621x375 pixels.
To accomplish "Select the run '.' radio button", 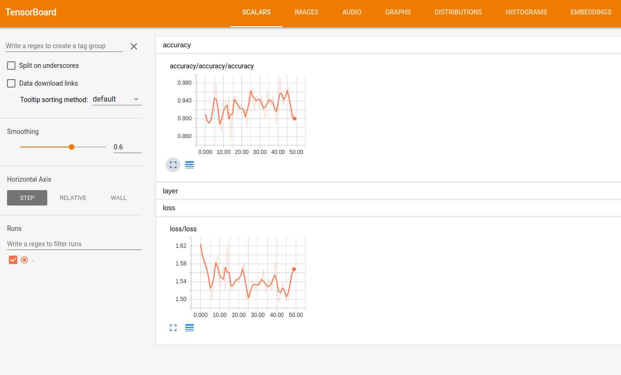I will click(24, 260).
